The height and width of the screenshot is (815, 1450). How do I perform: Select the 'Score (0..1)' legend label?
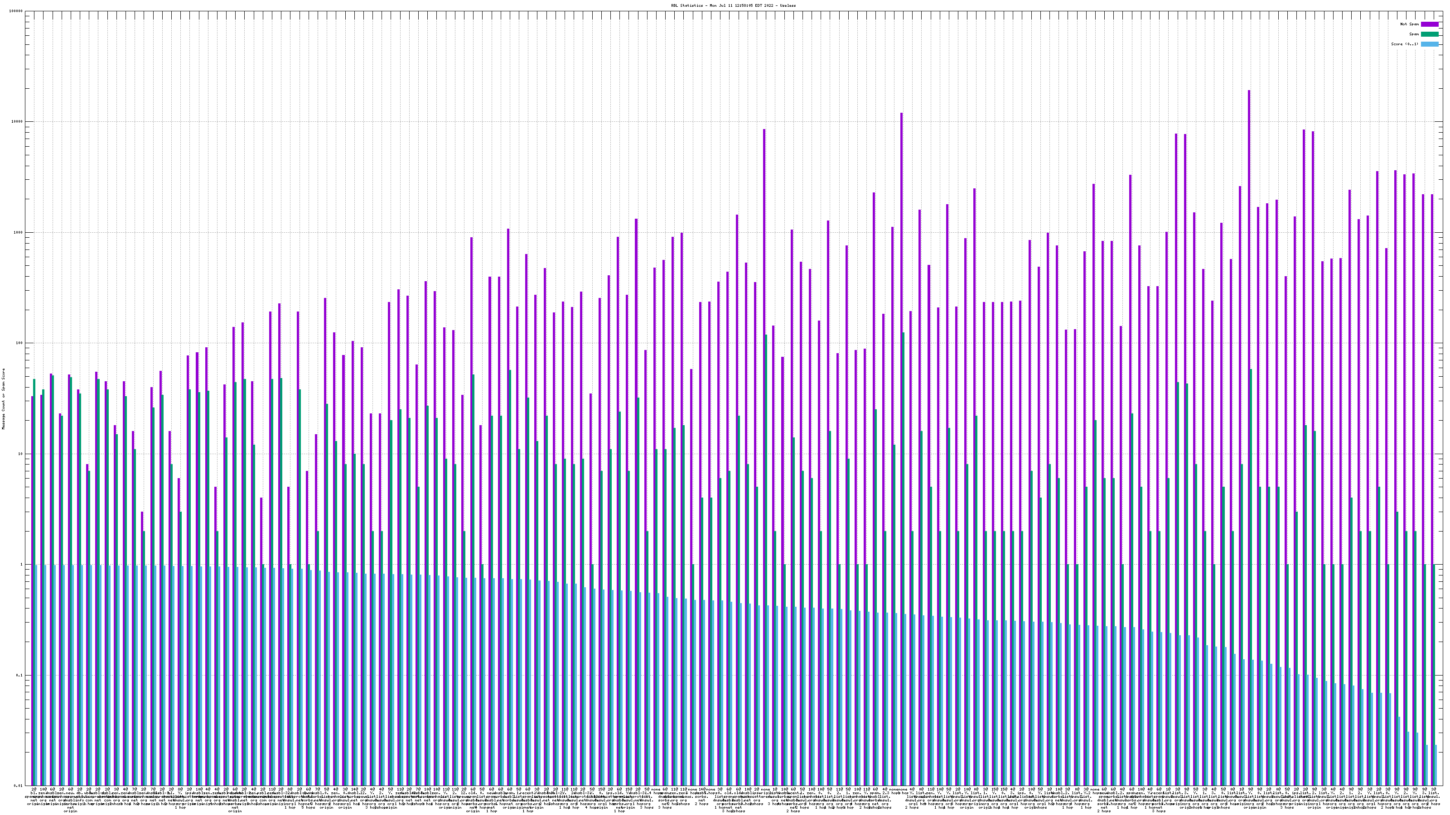point(1405,44)
